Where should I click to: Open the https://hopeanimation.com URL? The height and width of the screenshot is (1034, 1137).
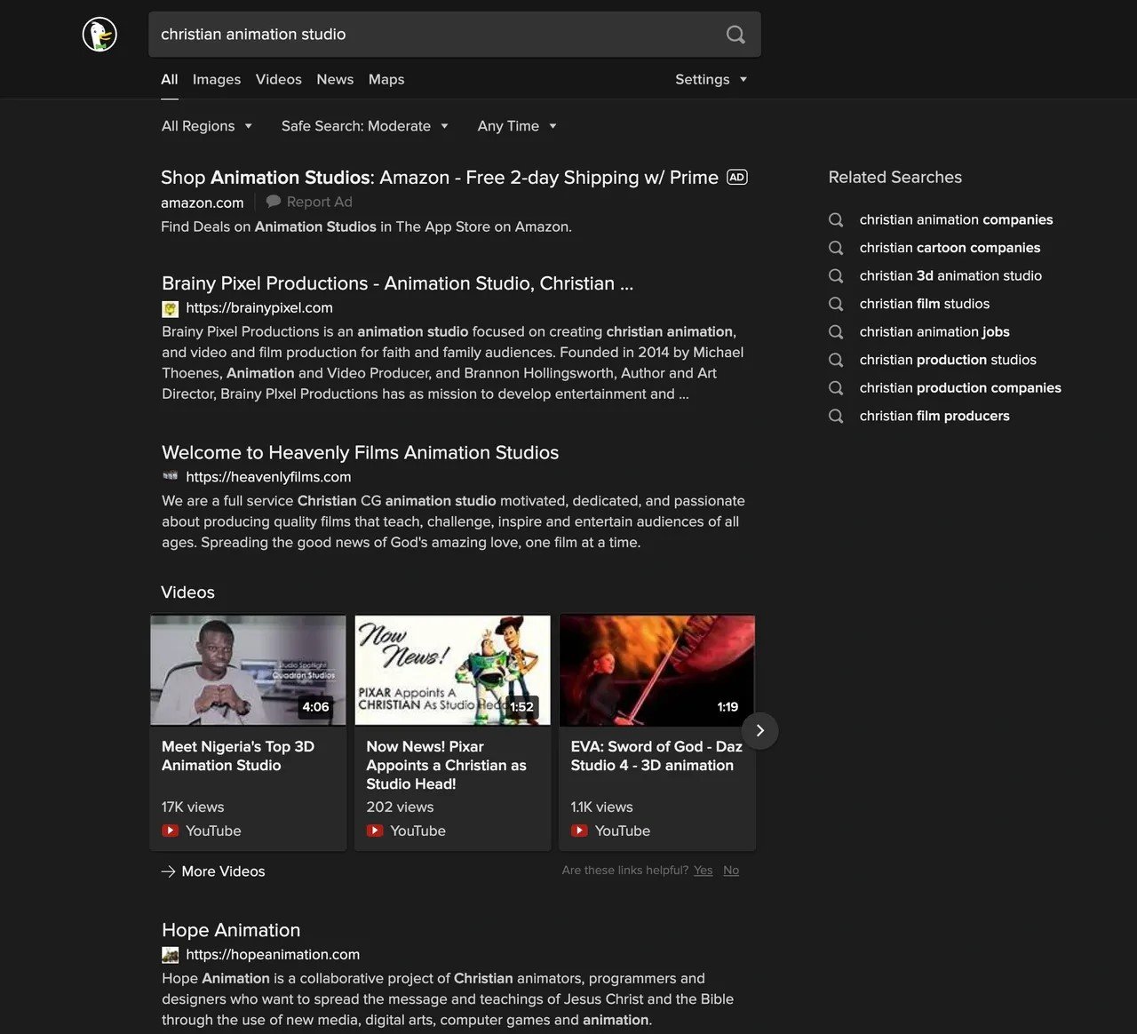273,955
